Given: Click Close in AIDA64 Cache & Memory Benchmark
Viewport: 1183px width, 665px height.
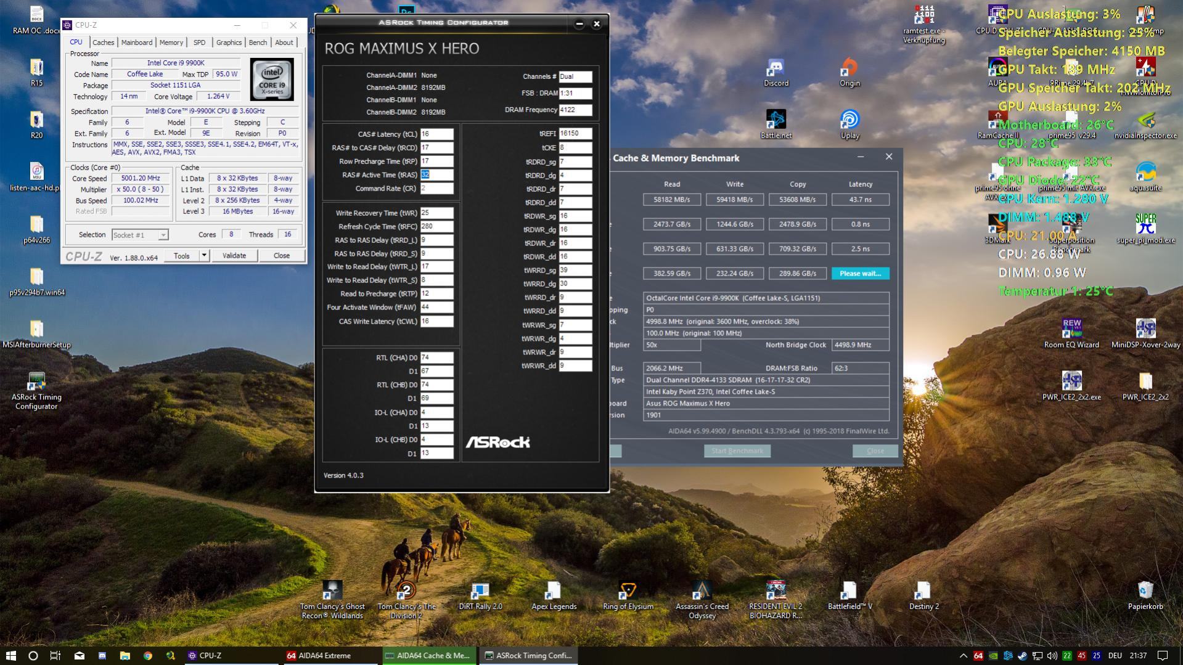Looking at the screenshot, I should (875, 451).
